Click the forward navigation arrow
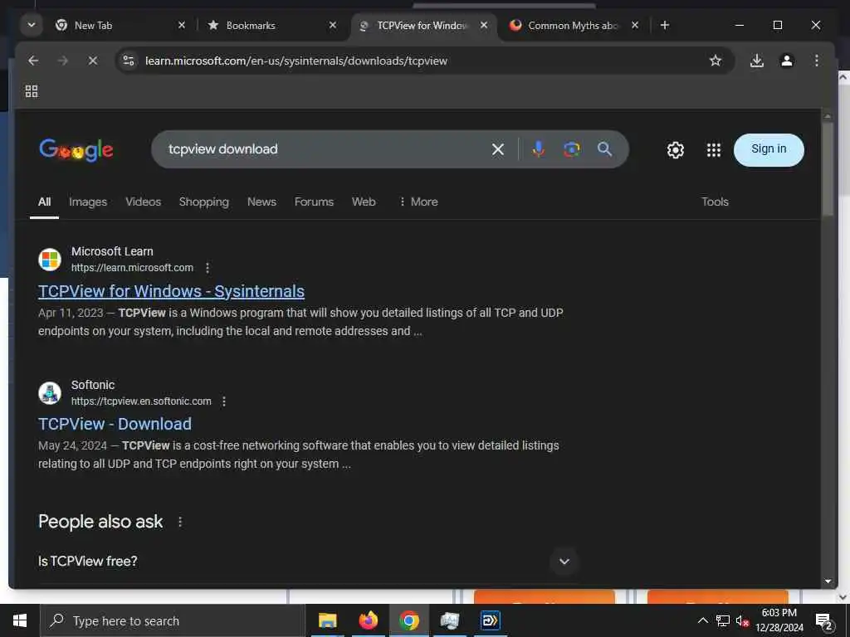This screenshot has width=850, height=637. (63, 61)
